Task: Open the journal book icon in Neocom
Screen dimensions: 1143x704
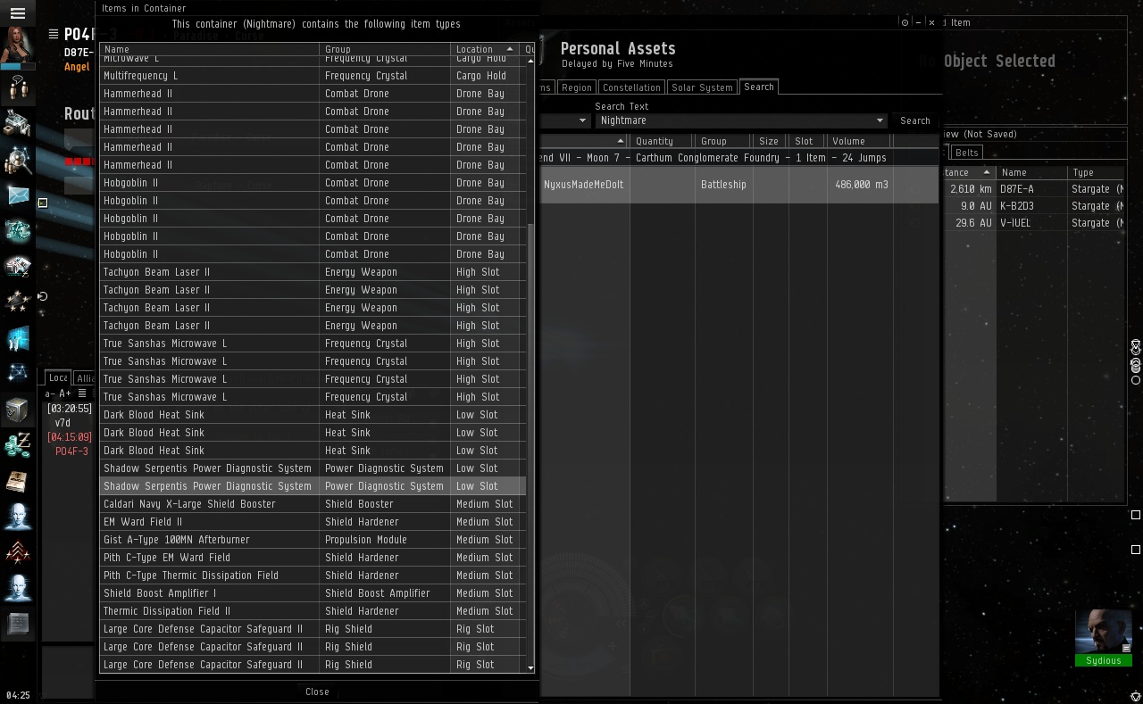Action: click(18, 481)
